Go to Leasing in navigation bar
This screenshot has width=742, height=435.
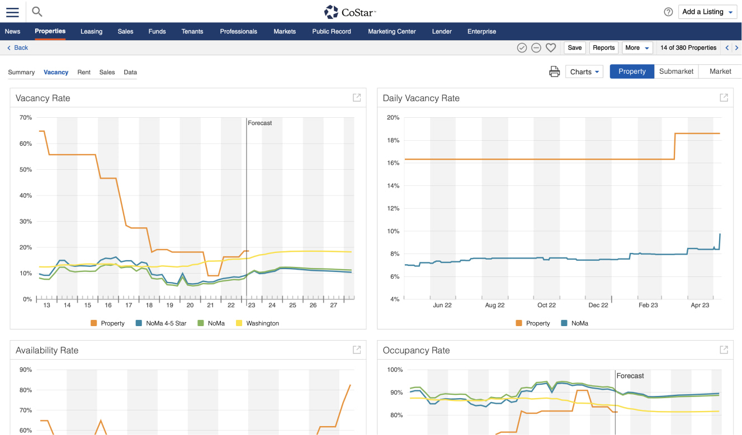91,31
